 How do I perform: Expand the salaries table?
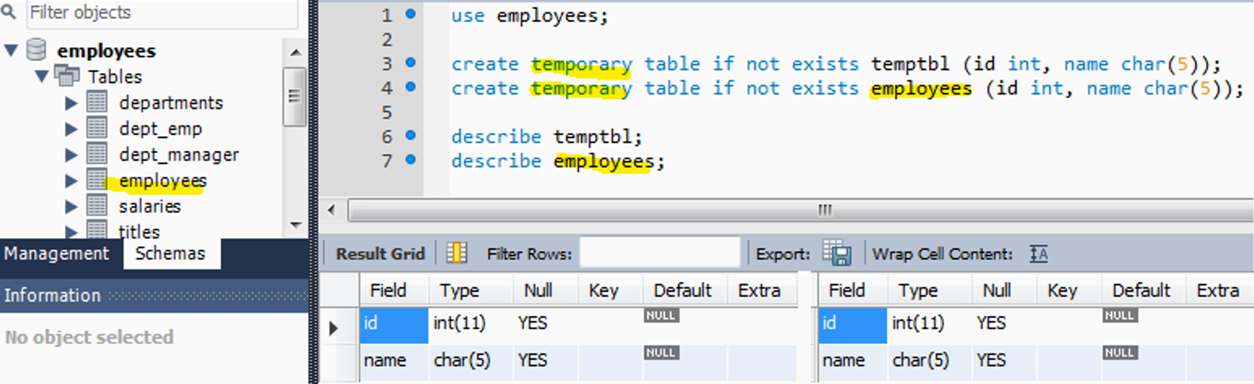point(71,206)
